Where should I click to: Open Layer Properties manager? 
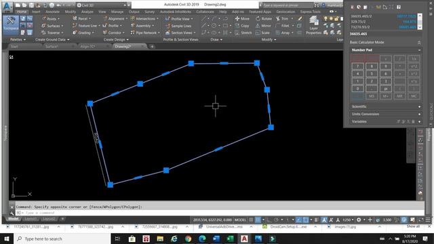point(313,25)
